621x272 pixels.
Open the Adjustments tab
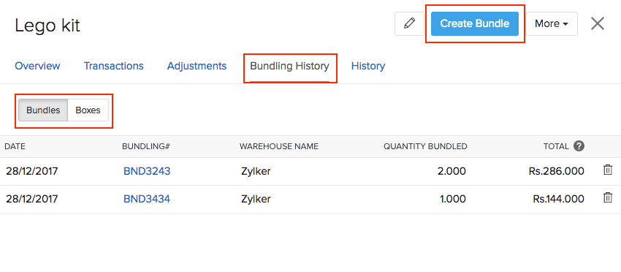197,66
